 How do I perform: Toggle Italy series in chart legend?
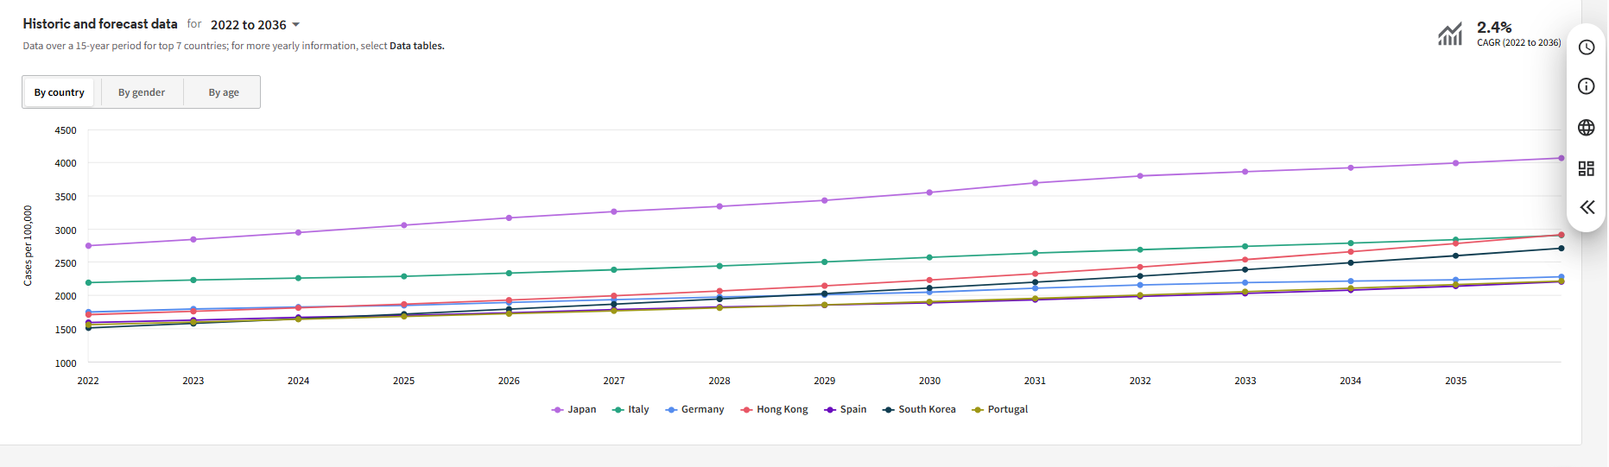point(630,409)
